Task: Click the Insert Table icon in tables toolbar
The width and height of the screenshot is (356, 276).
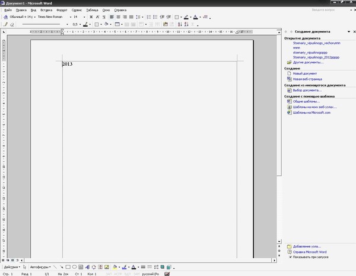Action: (x=117, y=24)
